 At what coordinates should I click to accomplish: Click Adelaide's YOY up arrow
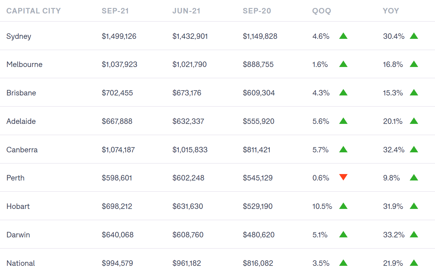(x=414, y=121)
